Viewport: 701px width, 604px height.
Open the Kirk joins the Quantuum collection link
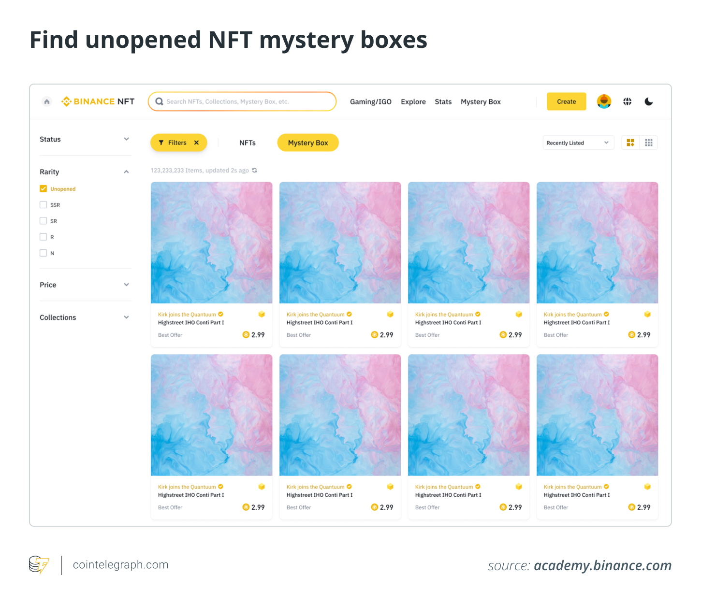[186, 314]
